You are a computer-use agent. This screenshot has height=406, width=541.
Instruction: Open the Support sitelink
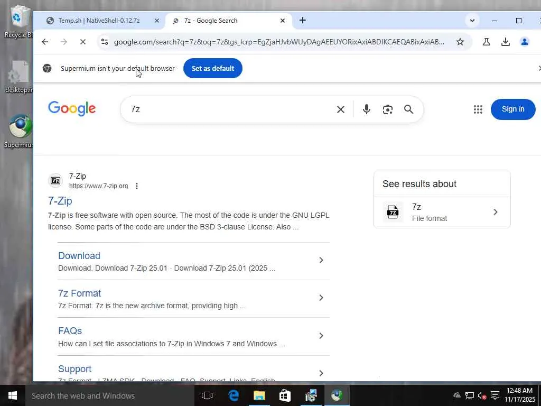[x=75, y=369]
